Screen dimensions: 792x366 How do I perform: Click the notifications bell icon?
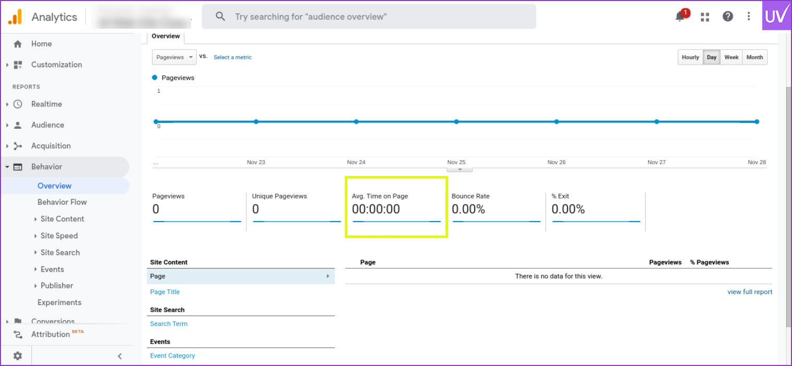[x=680, y=17]
